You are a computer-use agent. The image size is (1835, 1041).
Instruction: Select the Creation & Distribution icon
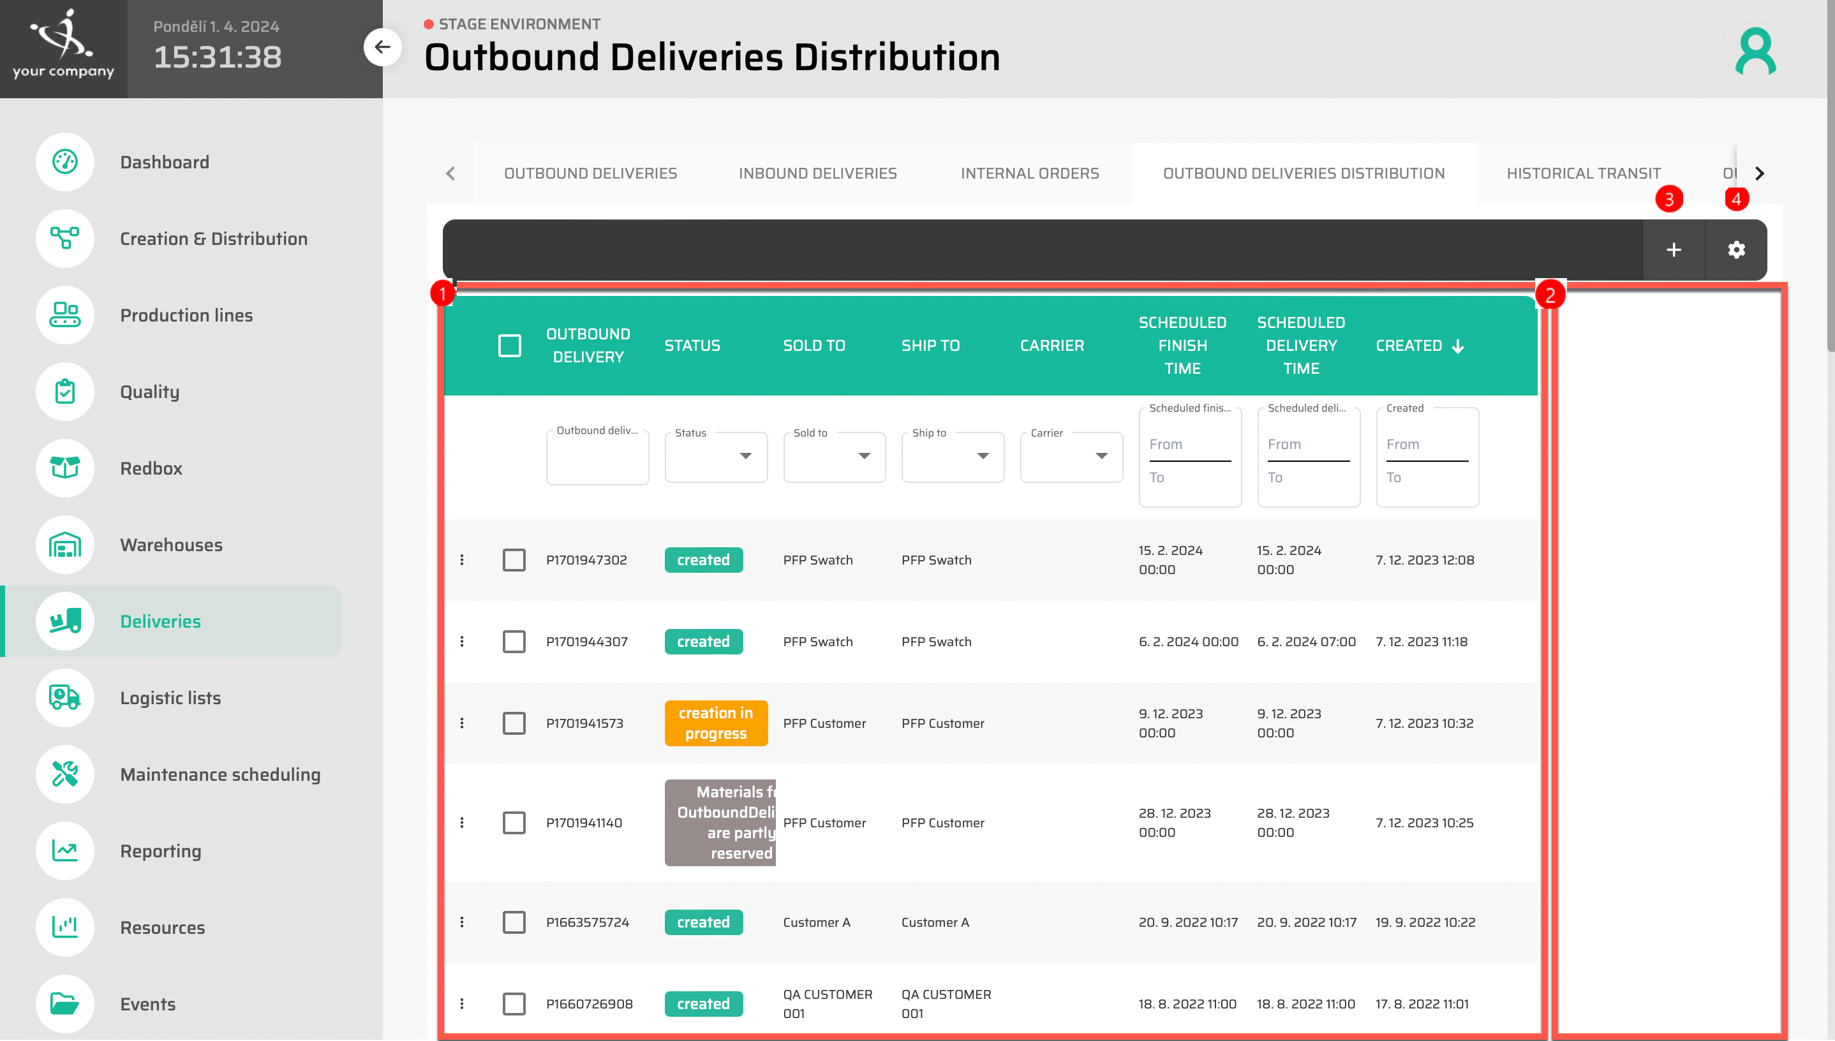(64, 238)
